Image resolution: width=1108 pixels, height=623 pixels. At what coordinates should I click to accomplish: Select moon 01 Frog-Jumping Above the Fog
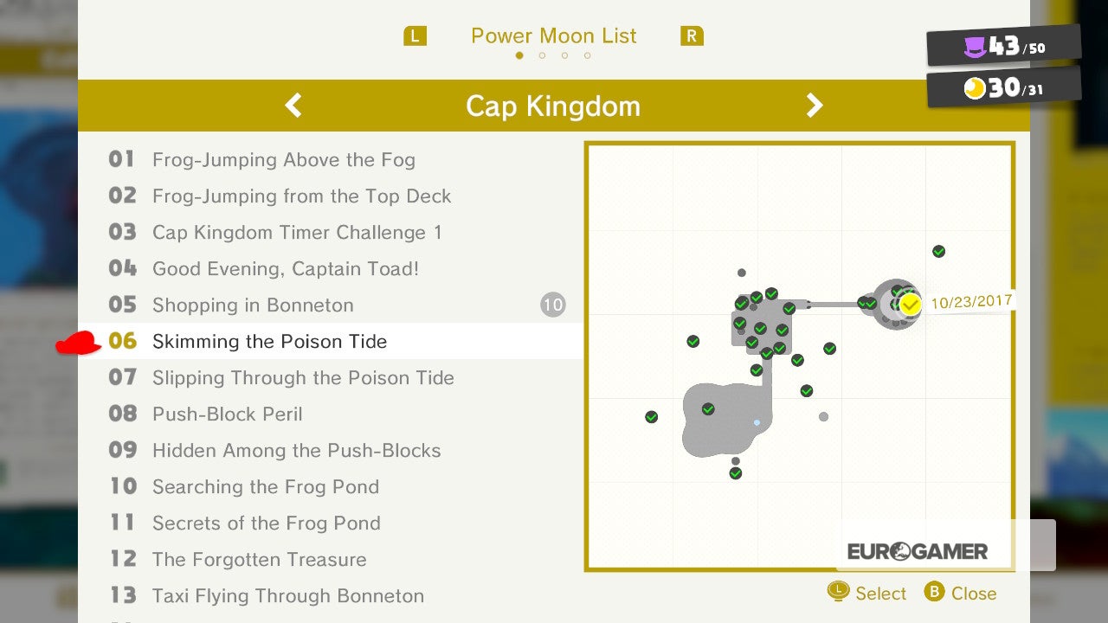tap(283, 160)
